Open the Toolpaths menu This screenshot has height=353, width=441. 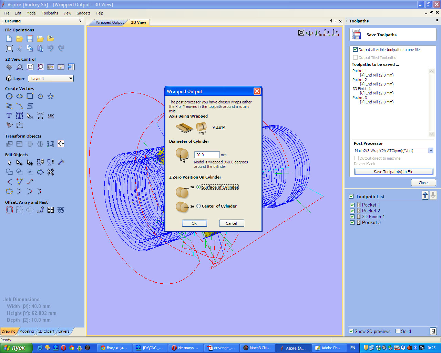click(50, 13)
